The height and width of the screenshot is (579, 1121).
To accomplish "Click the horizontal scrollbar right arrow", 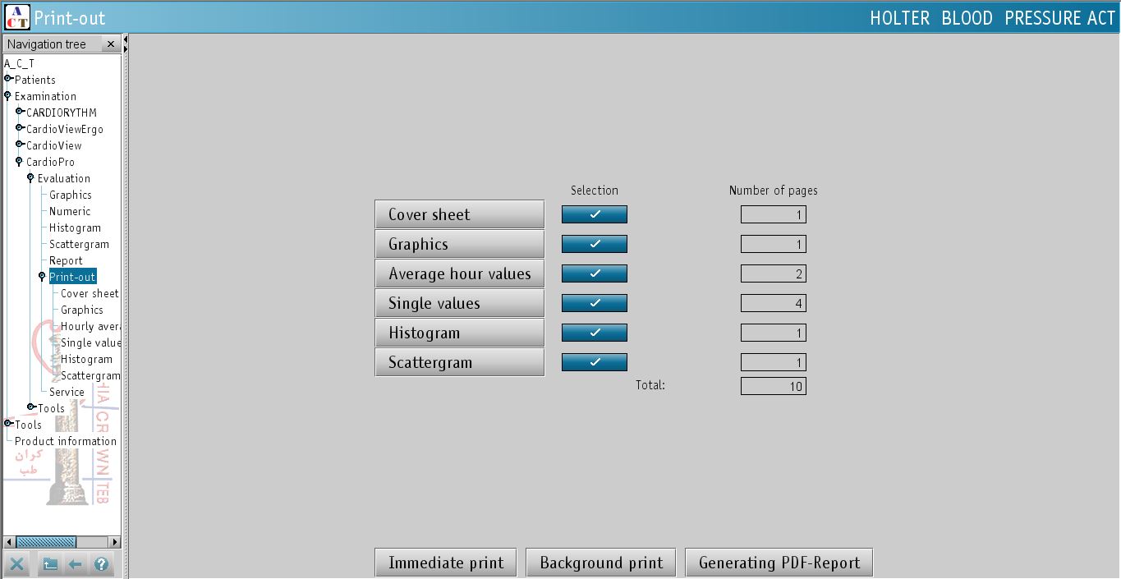I will tap(115, 542).
